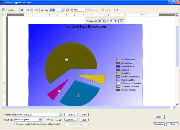180x130 pixels.
Task: Open the zoom percentage dropdown
Action: 62,10
